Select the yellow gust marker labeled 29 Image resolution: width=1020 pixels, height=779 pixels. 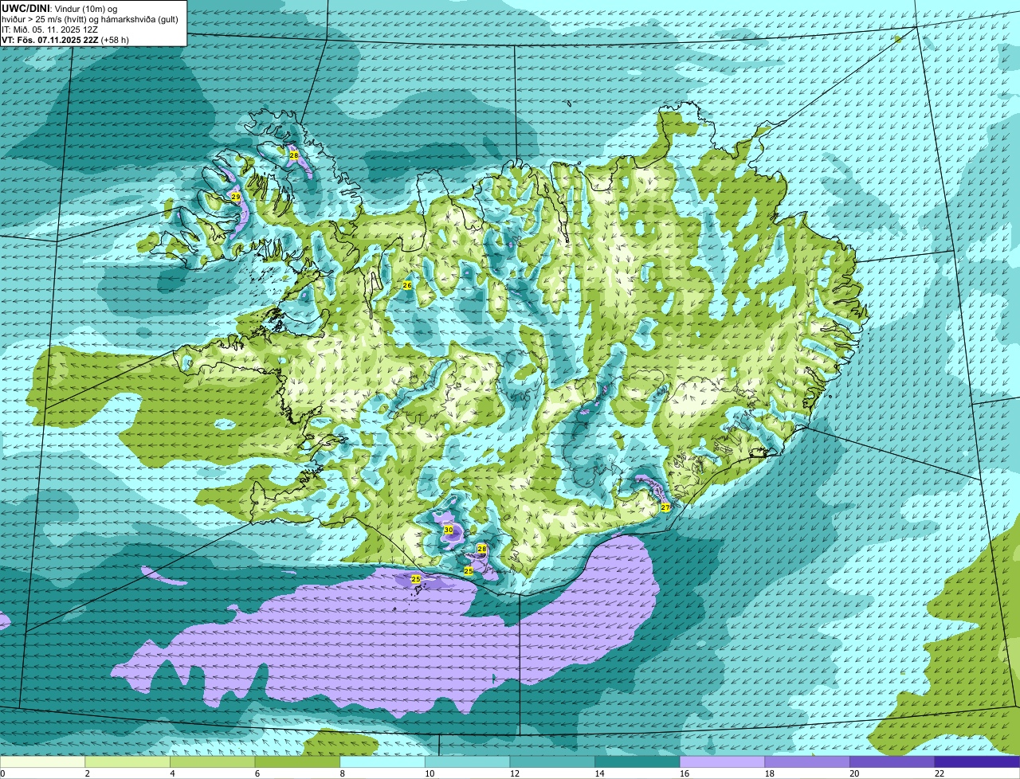tap(236, 197)
